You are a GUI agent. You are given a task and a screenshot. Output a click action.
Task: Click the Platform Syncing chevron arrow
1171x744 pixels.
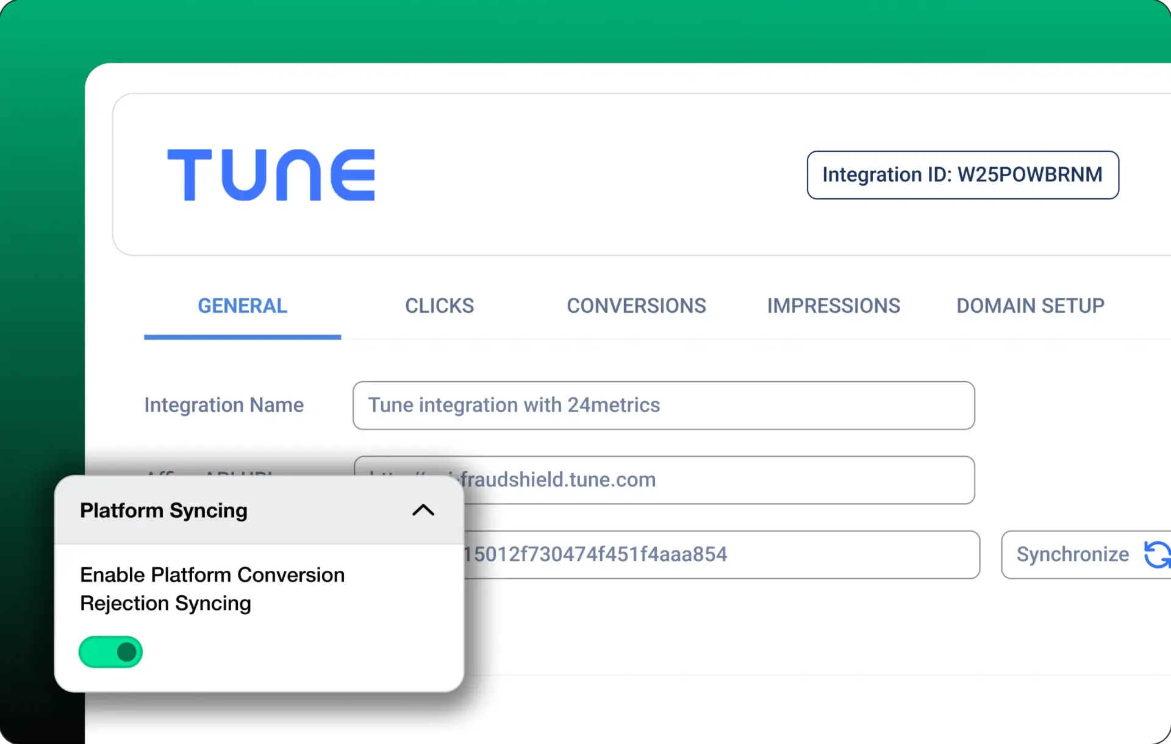coord(423,510)
